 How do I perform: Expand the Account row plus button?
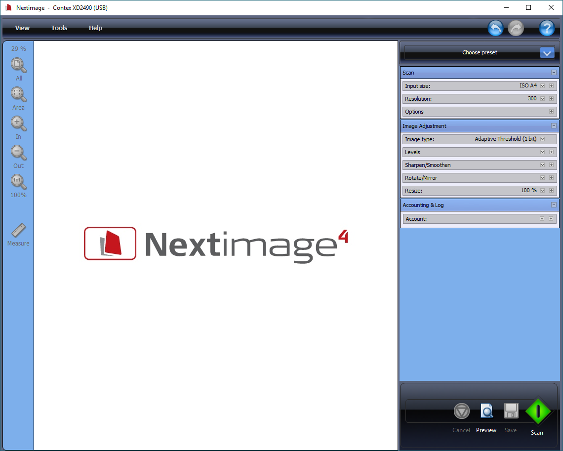[x=552, y=219]
